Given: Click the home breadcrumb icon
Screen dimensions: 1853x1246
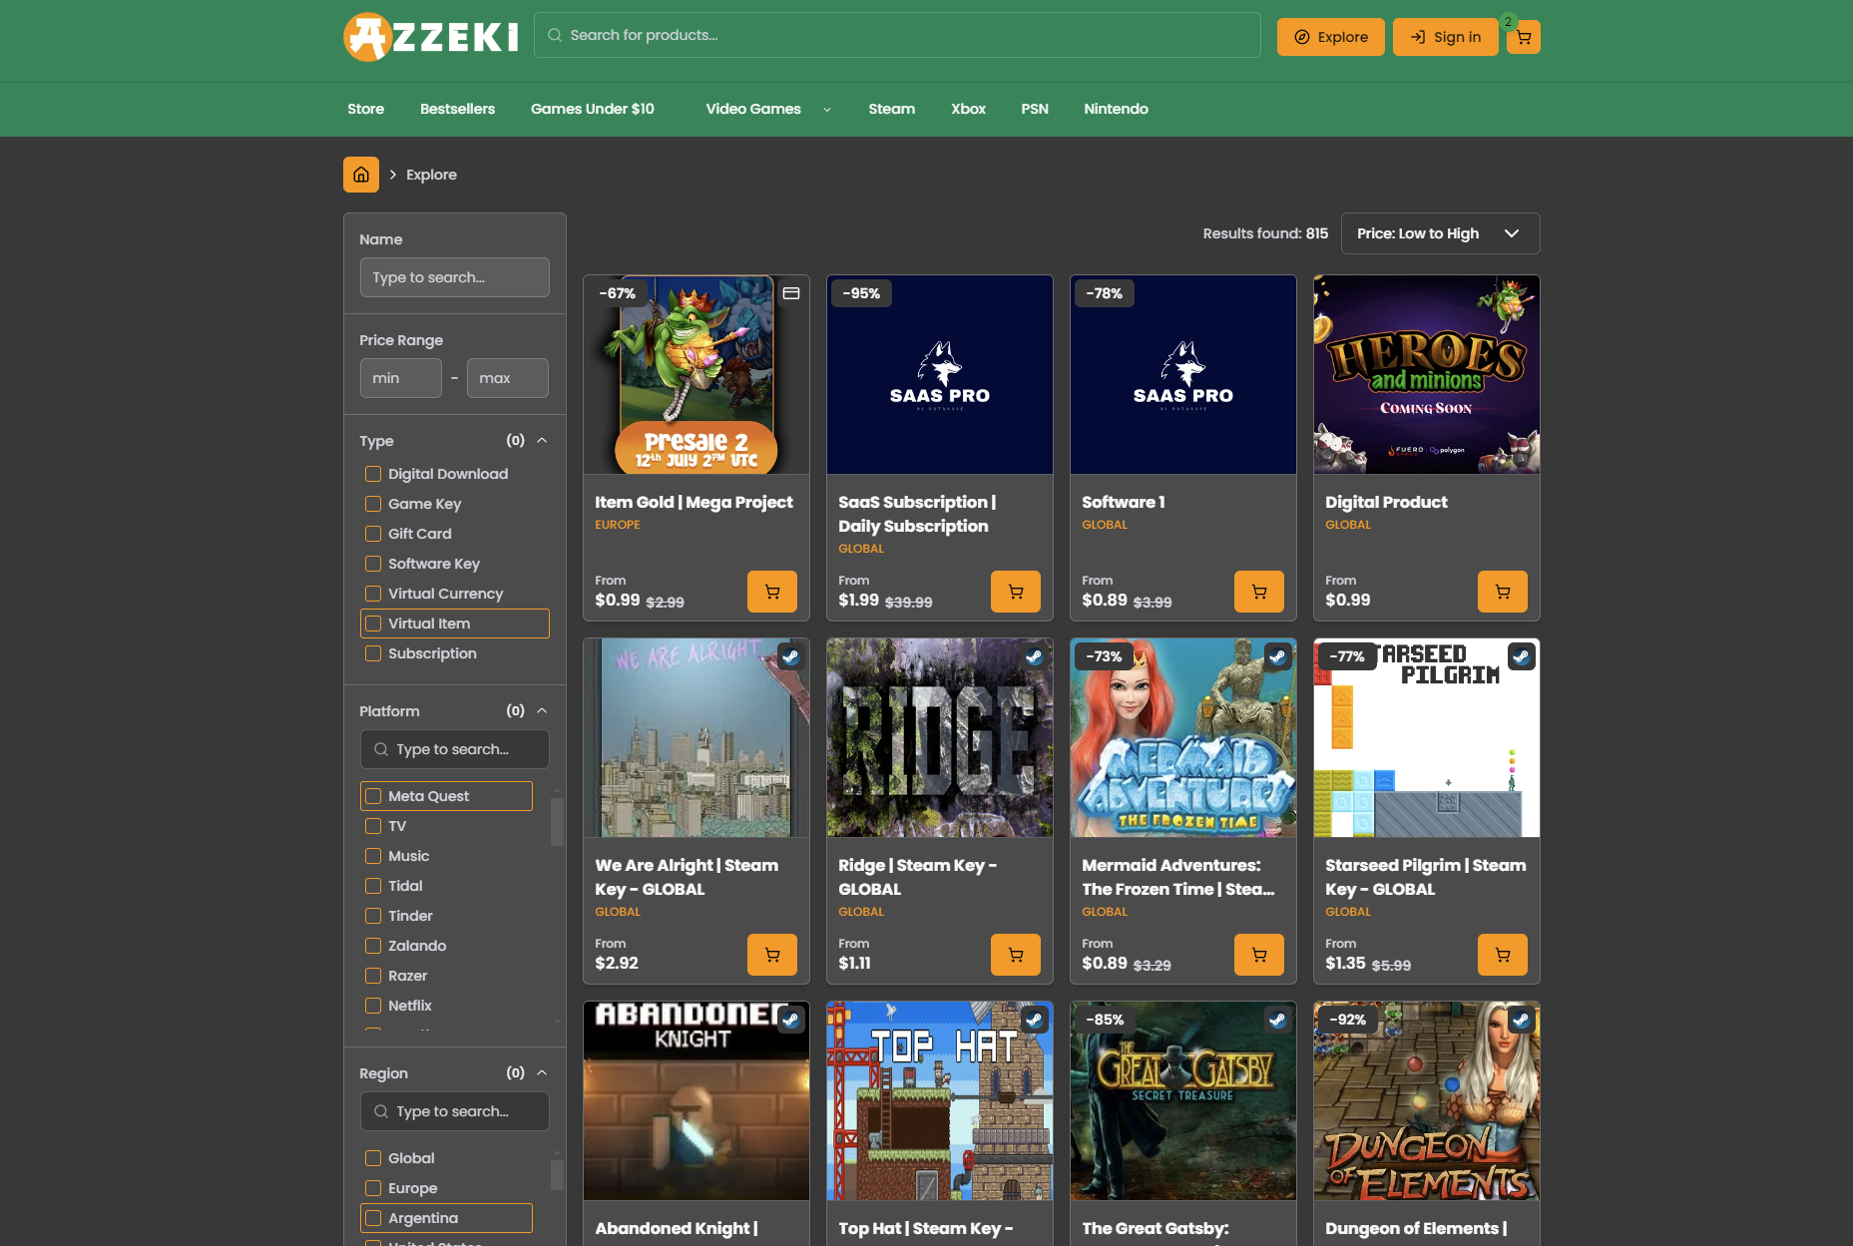Looking at the screenshot, I should 361,175.
